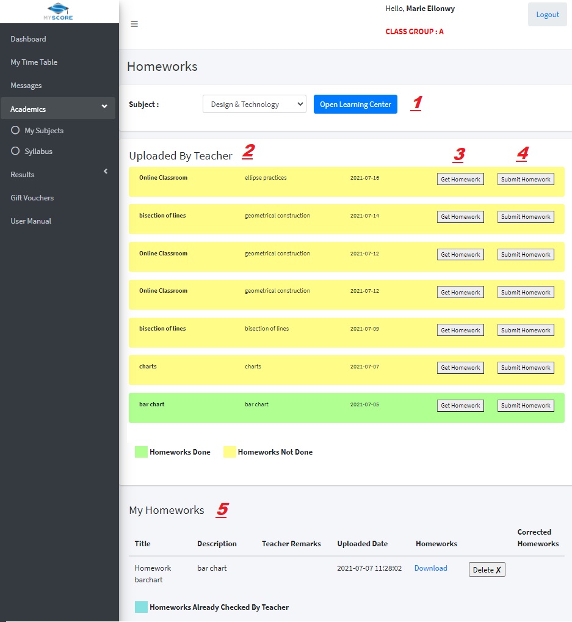Image resolution: width=572 pixels, height=622 pixels.
Task: Click 'CLASS GROUP : A' text
Action: pos(415,32)
